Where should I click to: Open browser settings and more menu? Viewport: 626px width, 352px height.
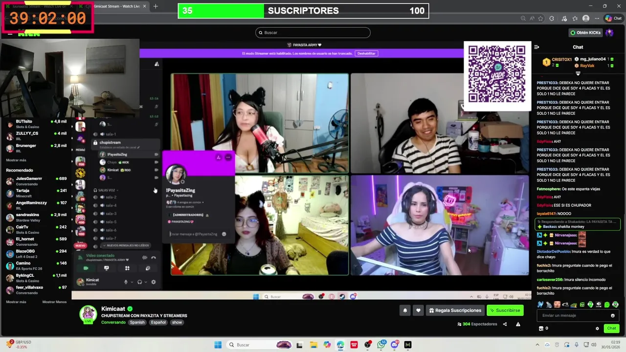[x=597, y=19]
